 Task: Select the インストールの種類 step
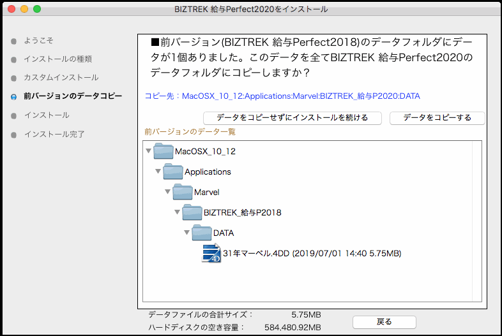coord(57,59)
